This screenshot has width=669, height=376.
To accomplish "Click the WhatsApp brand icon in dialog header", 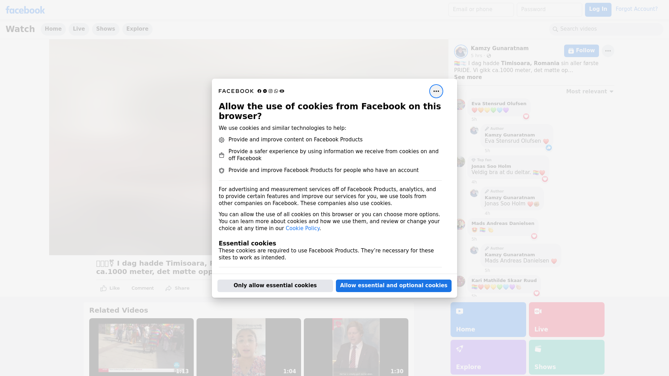I will pos(276,91).
